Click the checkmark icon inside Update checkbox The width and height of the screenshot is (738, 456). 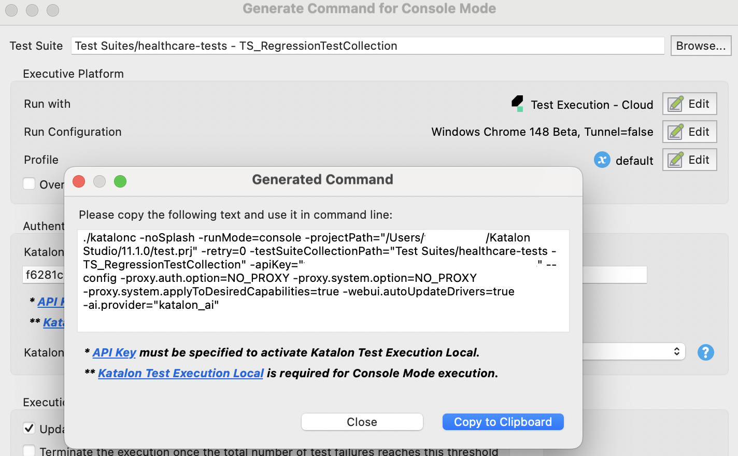pos(29,428)
